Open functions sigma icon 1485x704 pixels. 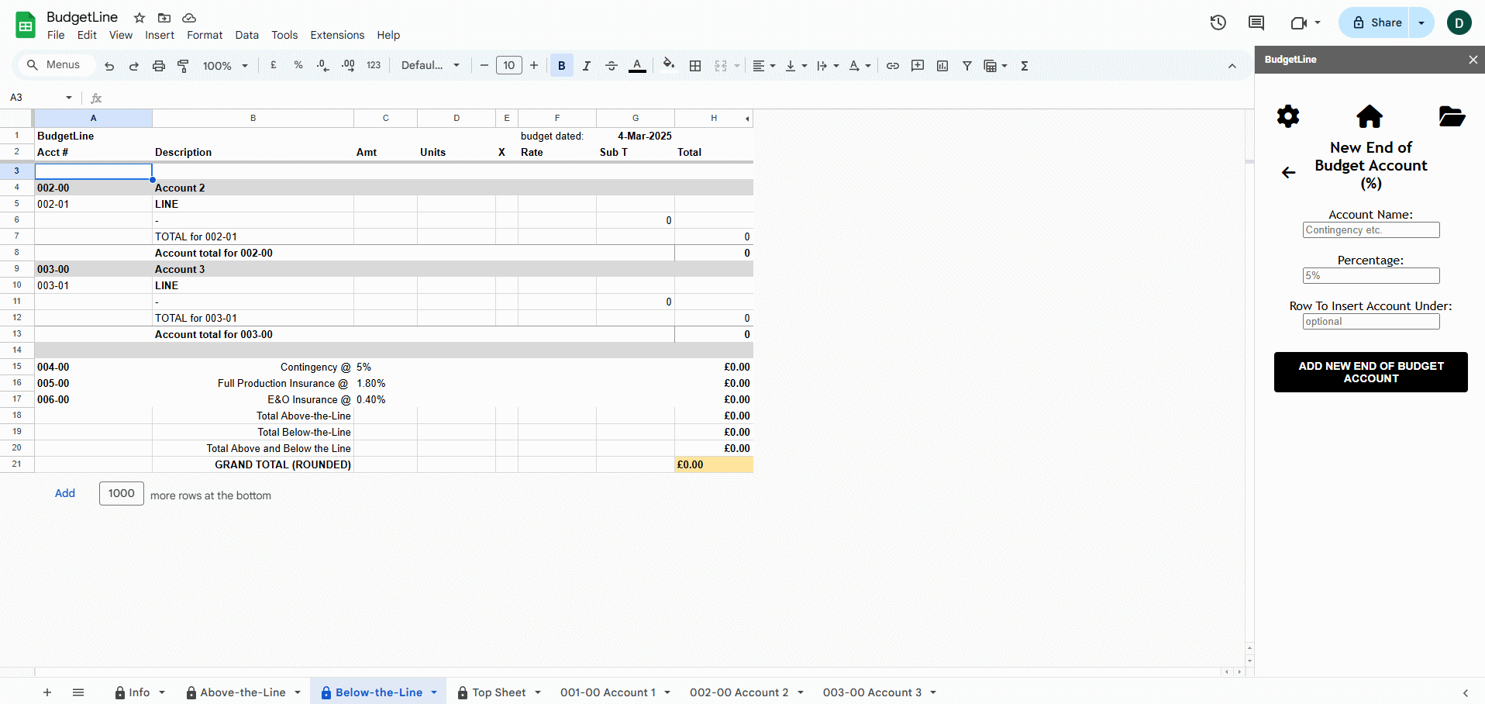click(x=1025, y=66)
